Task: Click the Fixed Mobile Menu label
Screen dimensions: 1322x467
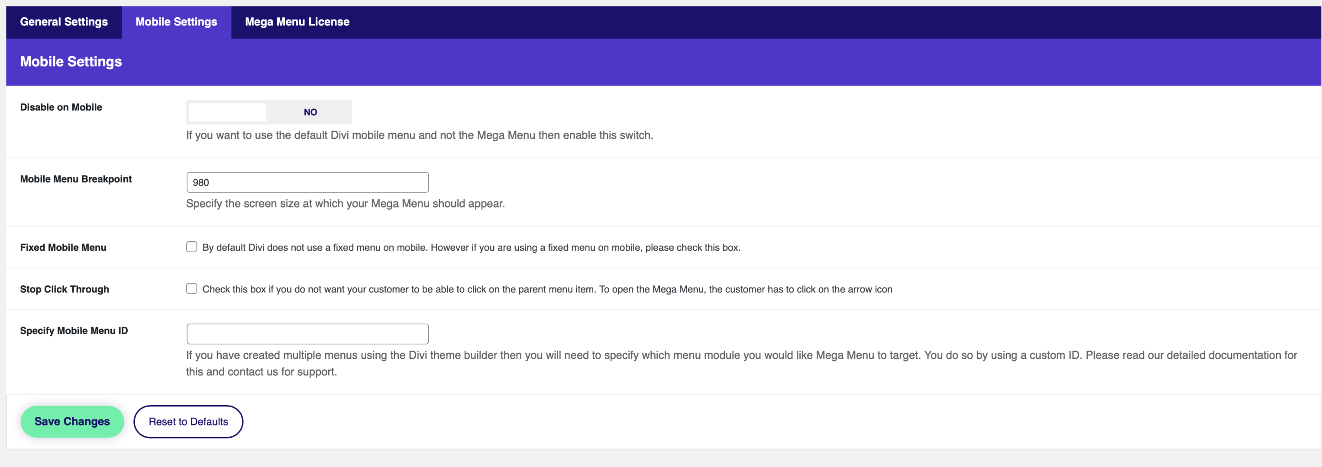Action: [63, 248]
